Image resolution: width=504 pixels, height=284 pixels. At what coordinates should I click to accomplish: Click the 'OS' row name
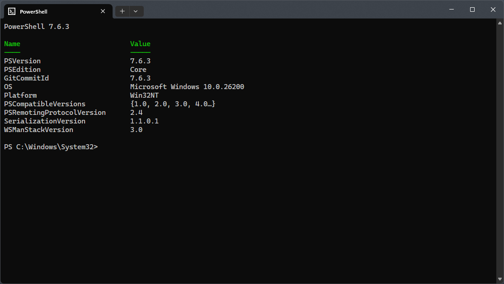tap(8, 87)
